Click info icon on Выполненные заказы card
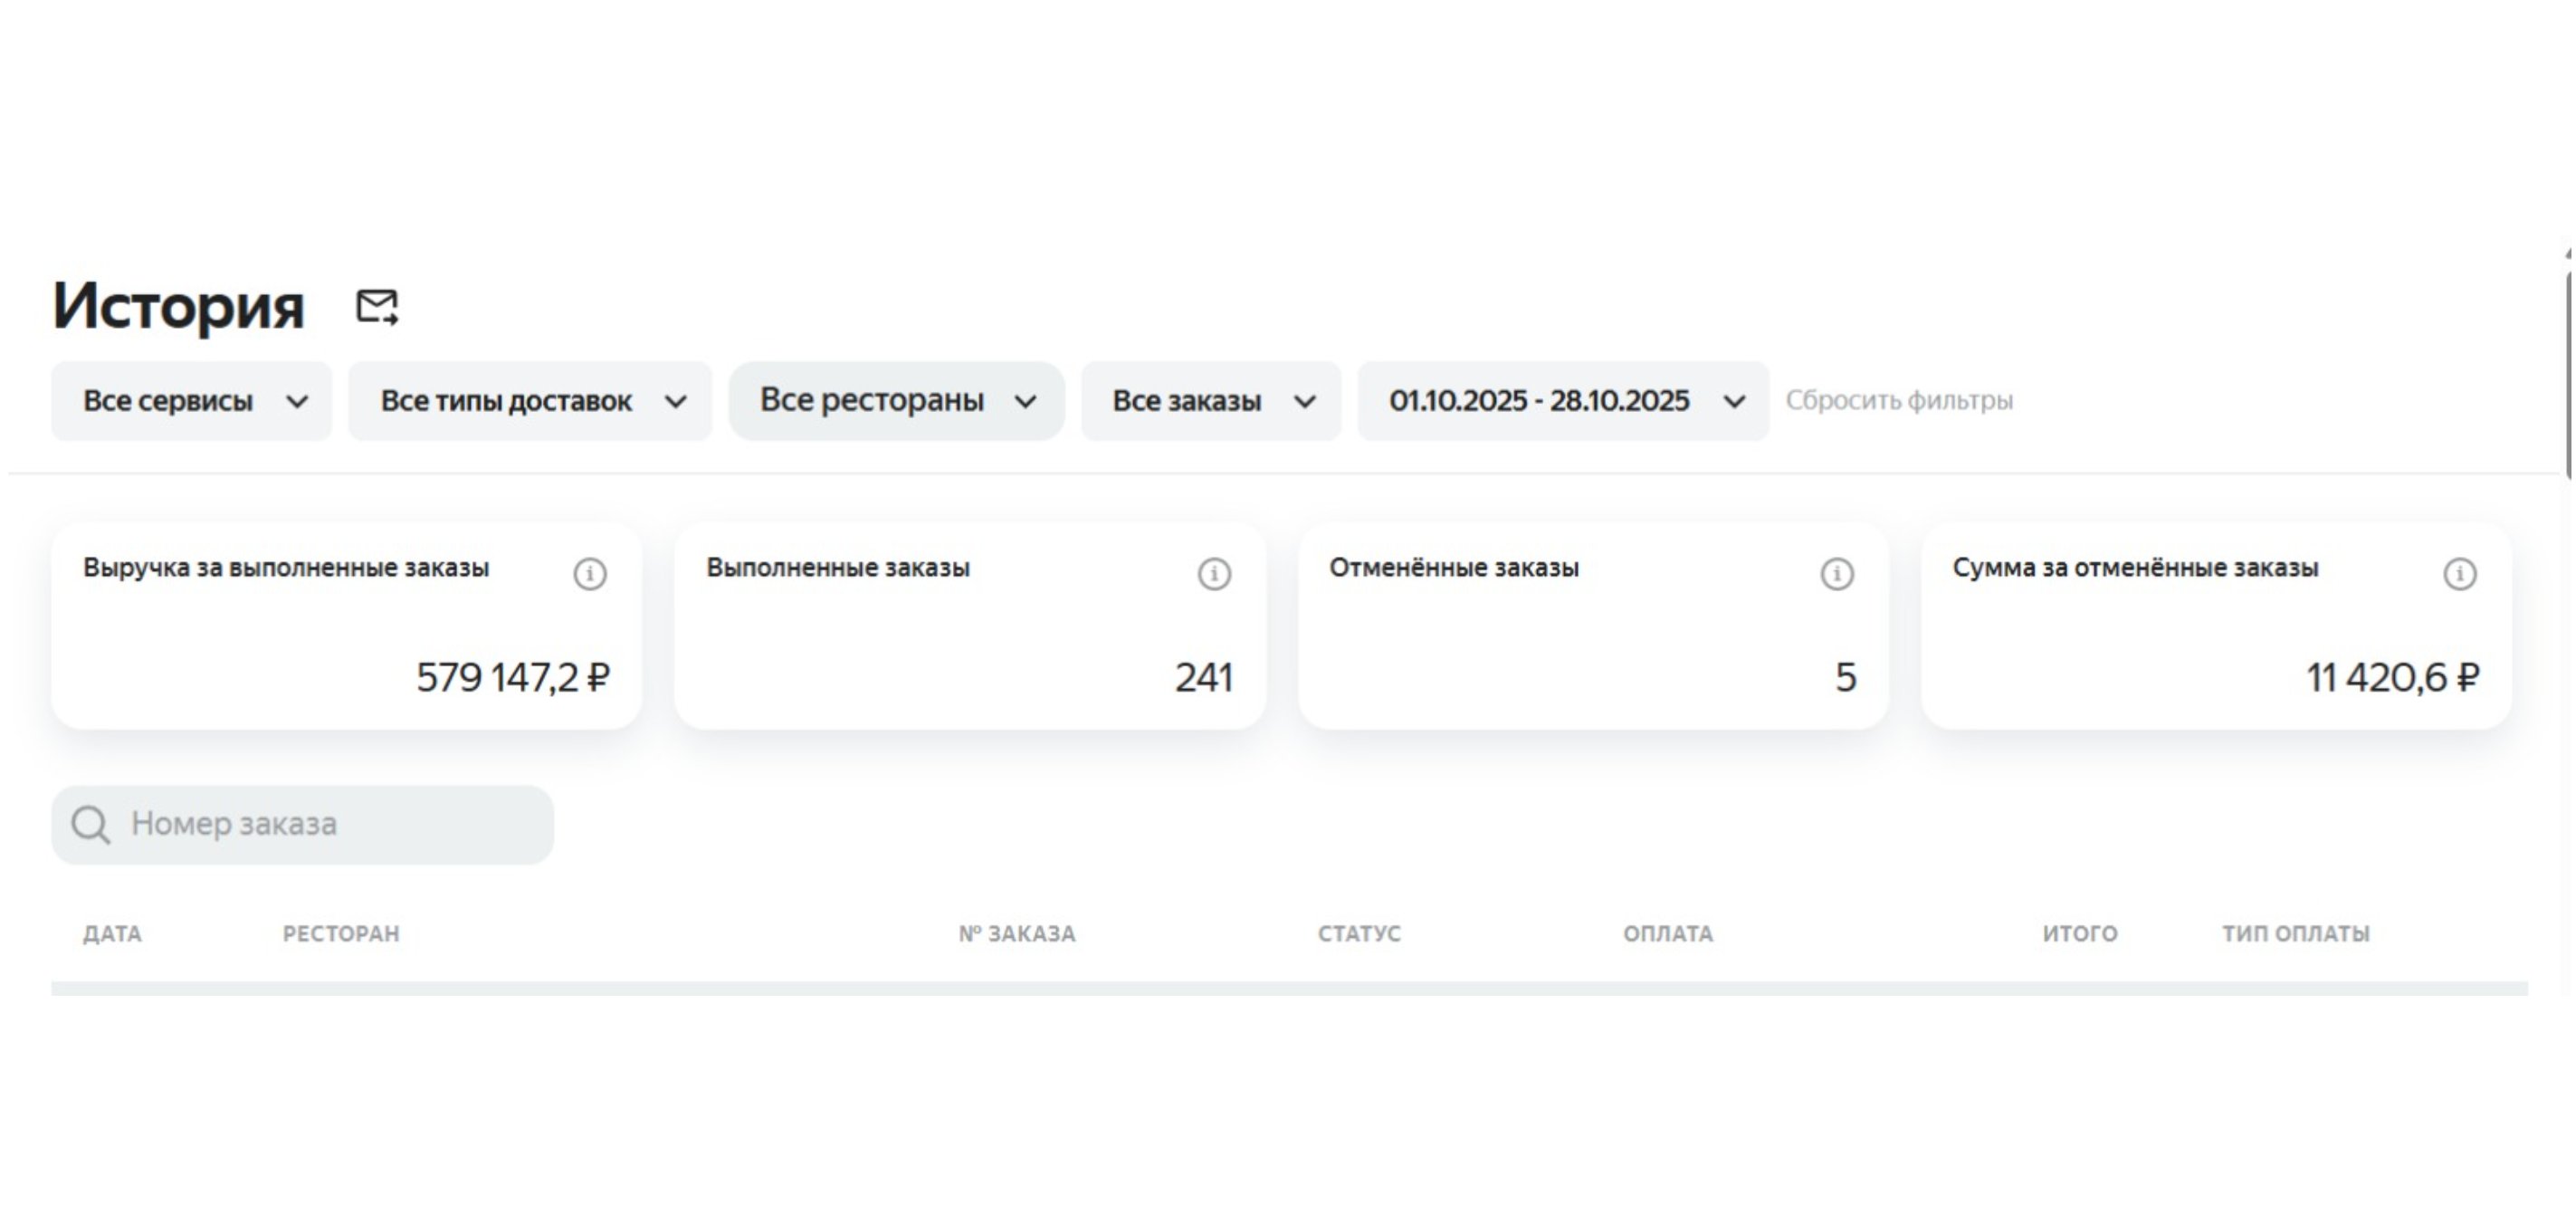Screen dimensions: 2576x1223 (x=1214, y=574)
